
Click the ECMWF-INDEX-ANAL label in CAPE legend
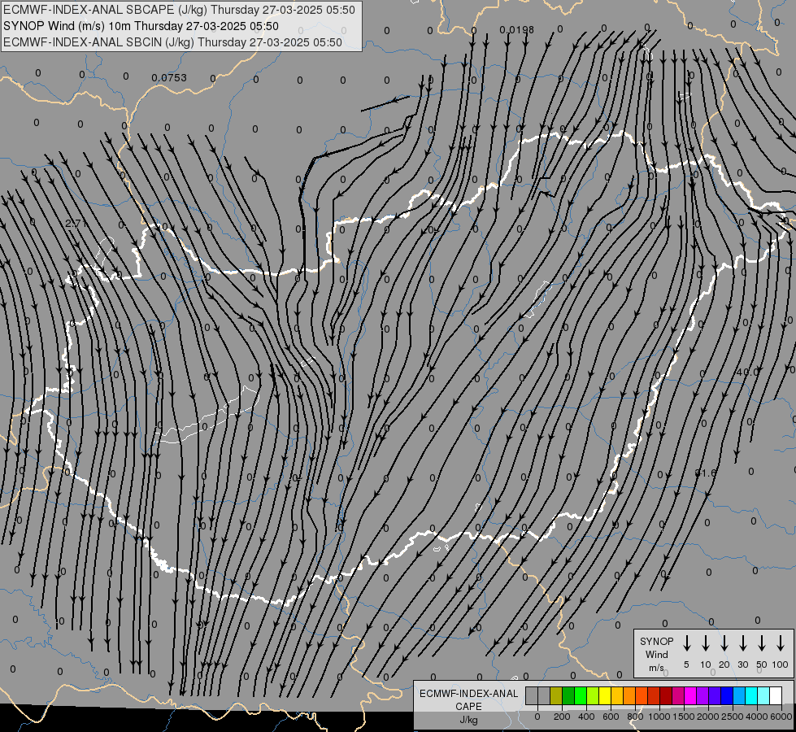pyautogui.click(x=468, y=694)
